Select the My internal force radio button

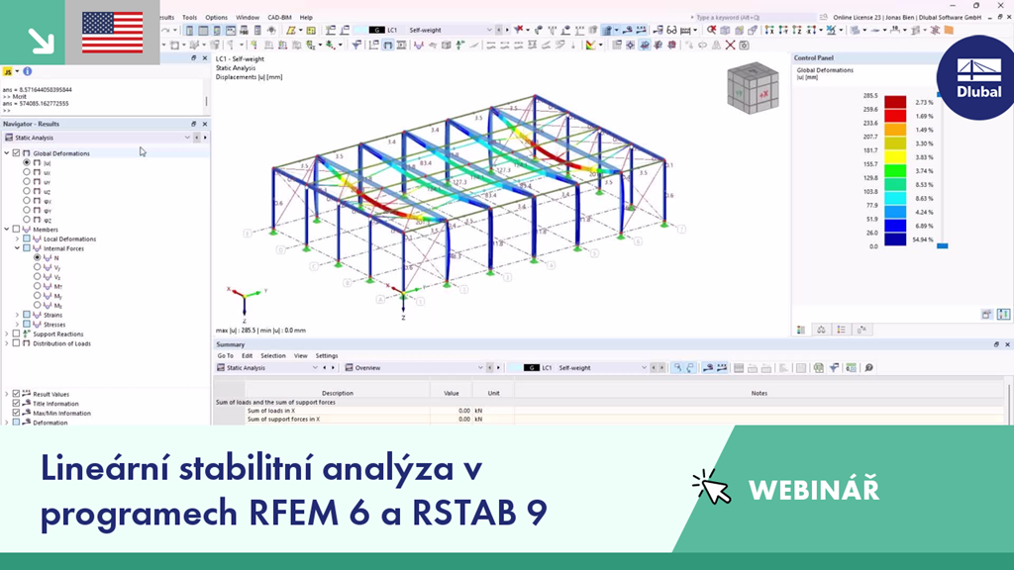click(x=37, y=296)
